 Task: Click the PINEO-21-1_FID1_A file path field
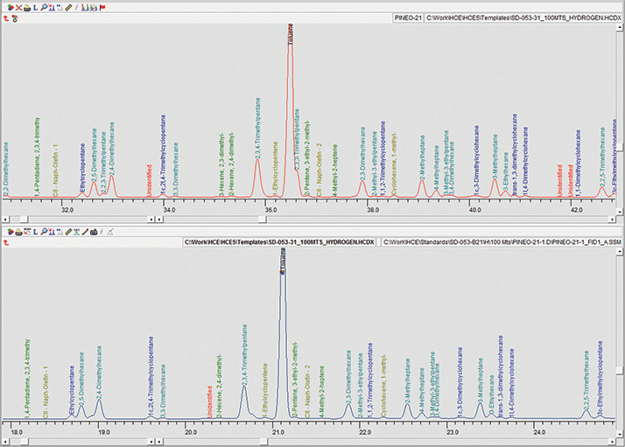[499, 241]
